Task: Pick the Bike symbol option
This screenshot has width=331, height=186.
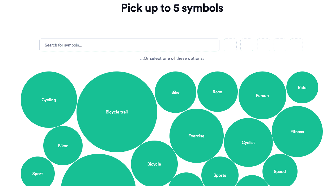Action: [x=175, y=92]
